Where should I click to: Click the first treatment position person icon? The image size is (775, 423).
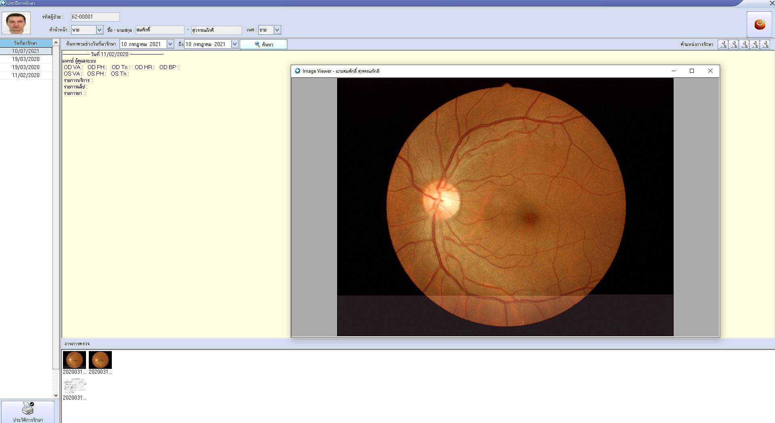click(723, 44)
